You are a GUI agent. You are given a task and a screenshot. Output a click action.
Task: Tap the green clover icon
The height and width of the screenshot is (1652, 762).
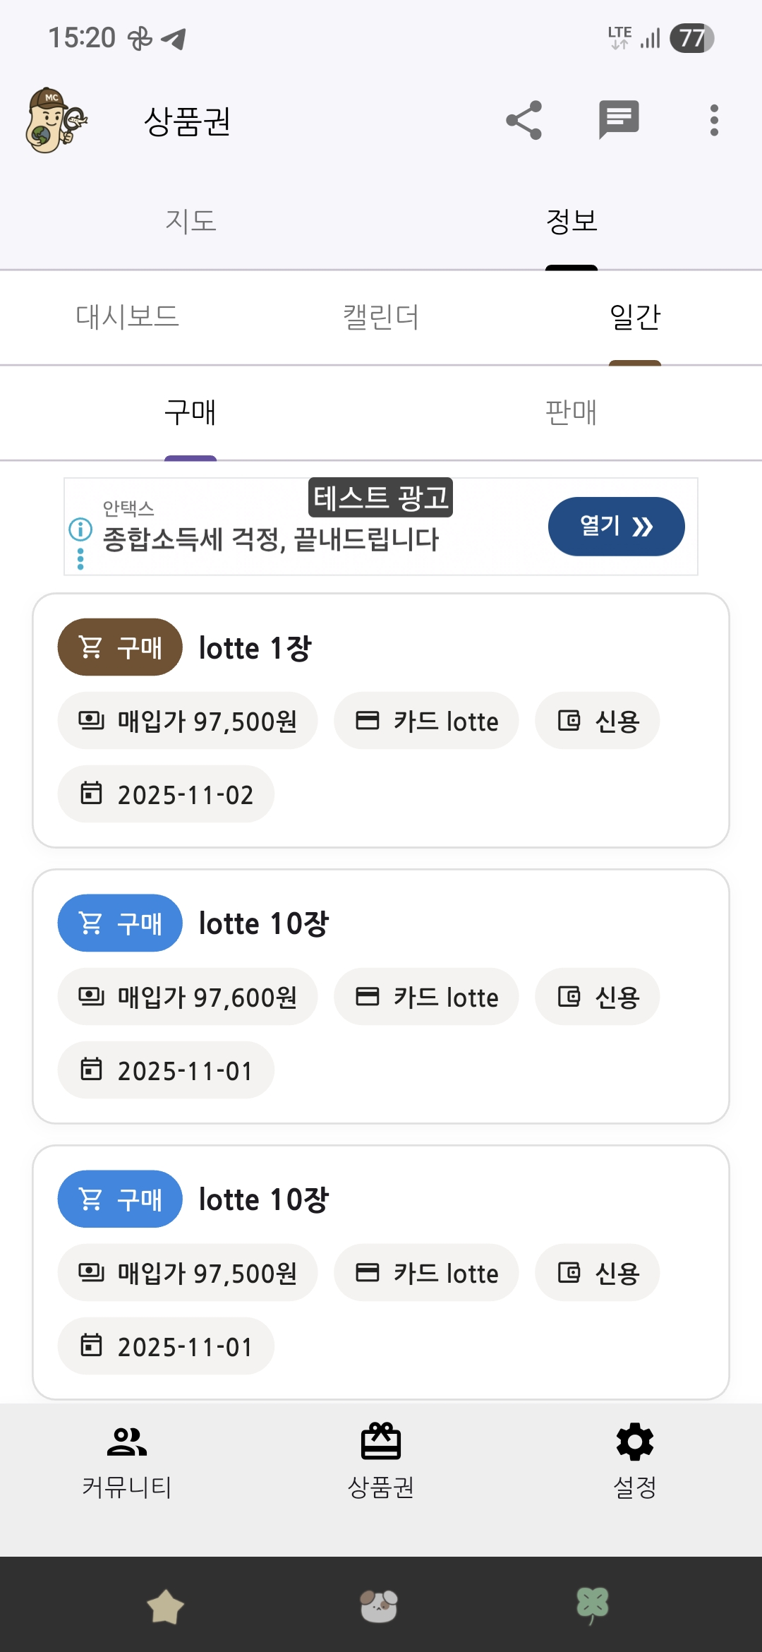click(x=593, y=1605)
